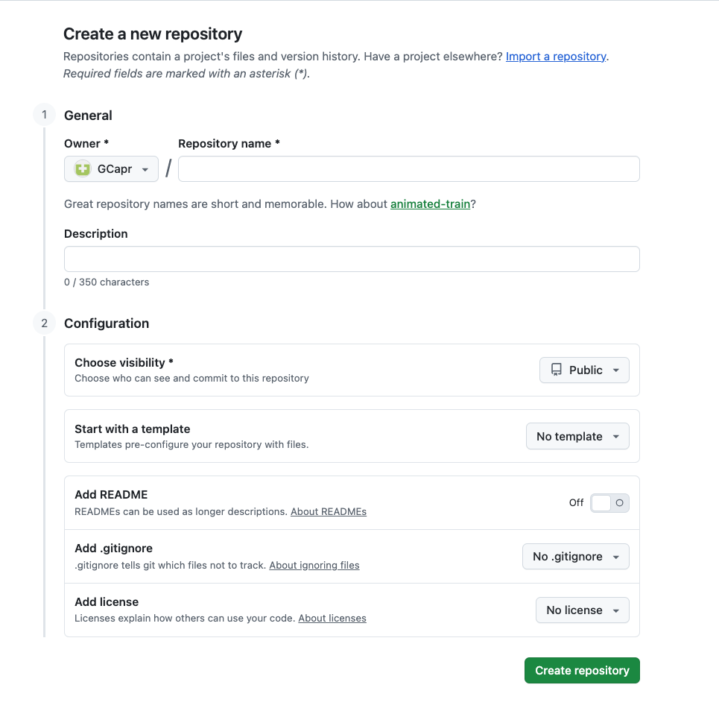Select the suggested name animated-train
Image resolution: width=719 pixels, height=714 pixels.
click(x=430, y=203)
